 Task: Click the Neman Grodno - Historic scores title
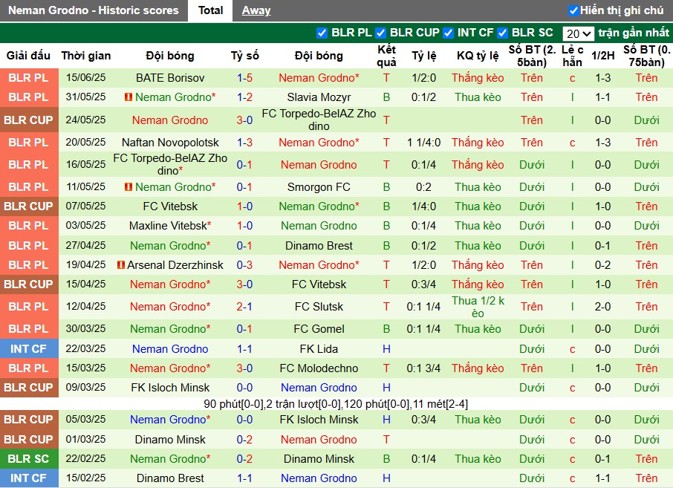tap(93, 10)
